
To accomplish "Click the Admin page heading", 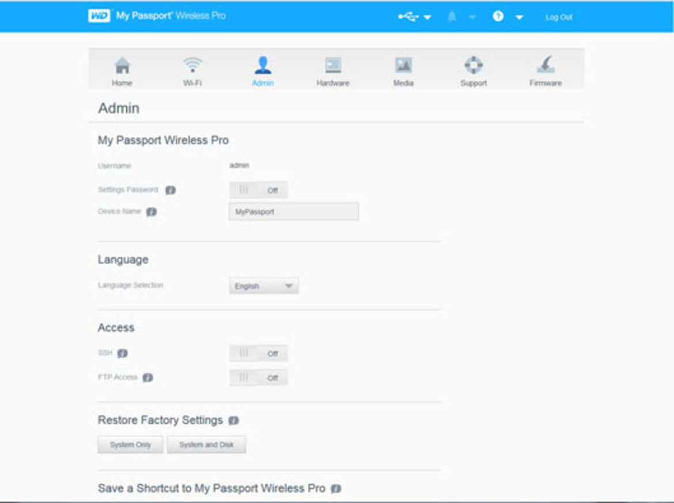I will (x=119, y=108).
